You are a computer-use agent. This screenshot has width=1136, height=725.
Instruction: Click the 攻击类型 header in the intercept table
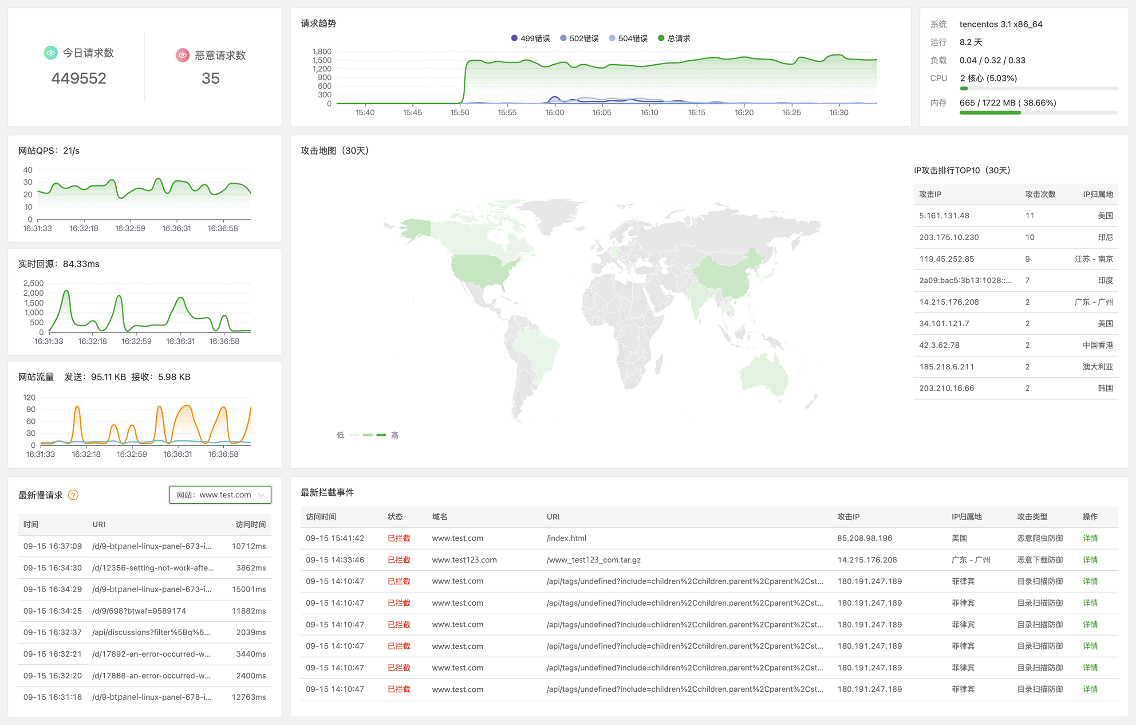pos(1032,517)
